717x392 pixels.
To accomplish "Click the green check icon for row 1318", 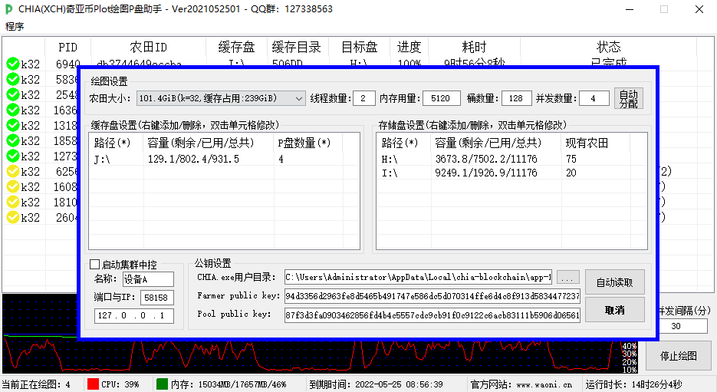I will coord(13,125).
